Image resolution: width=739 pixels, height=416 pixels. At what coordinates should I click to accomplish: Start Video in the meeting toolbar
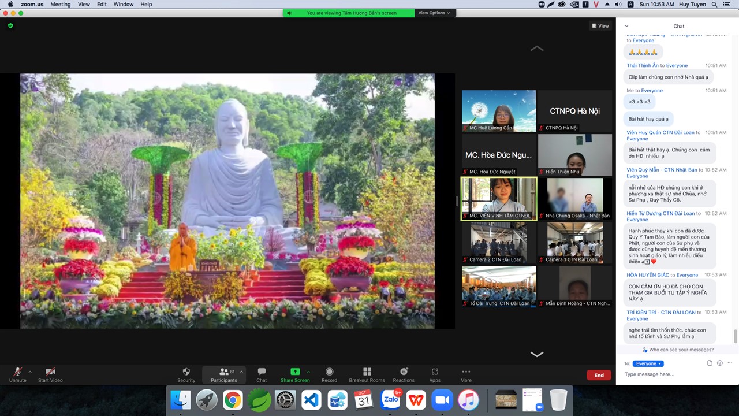(x=50, y=374)
